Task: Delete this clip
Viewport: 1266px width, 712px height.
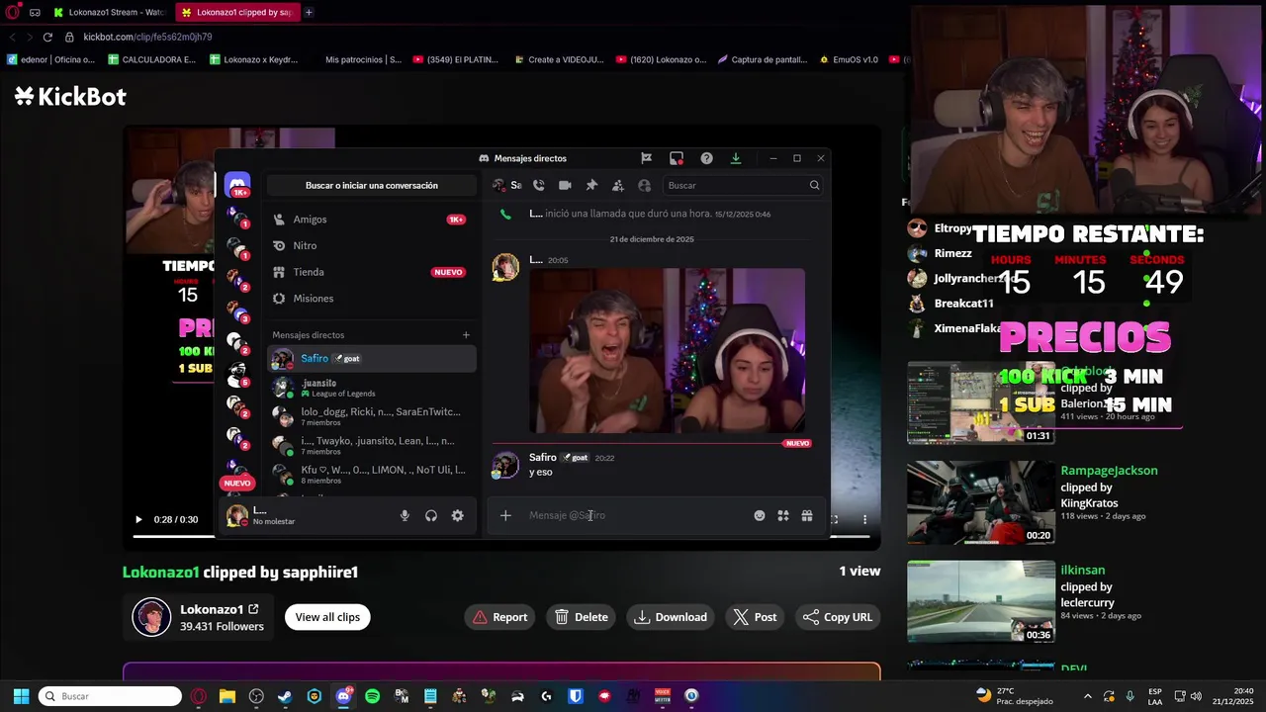Action: (x=582, y=617)
